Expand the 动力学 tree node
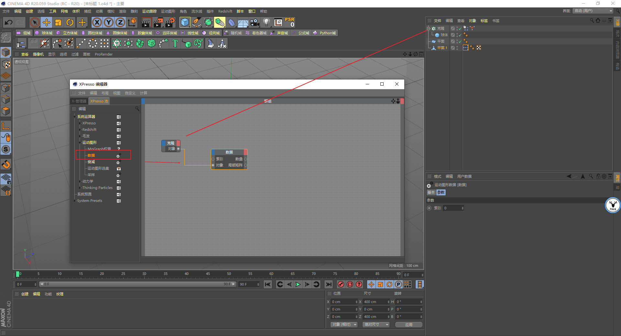Image resolution: width=621 pixels, height=336 pixels. [x=80, y=181]
